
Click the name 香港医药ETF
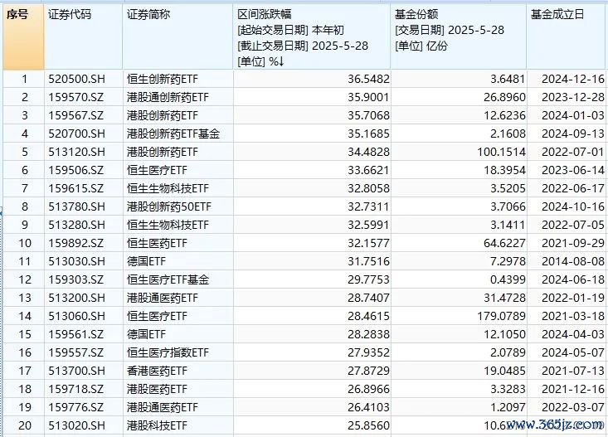[157, 371]
